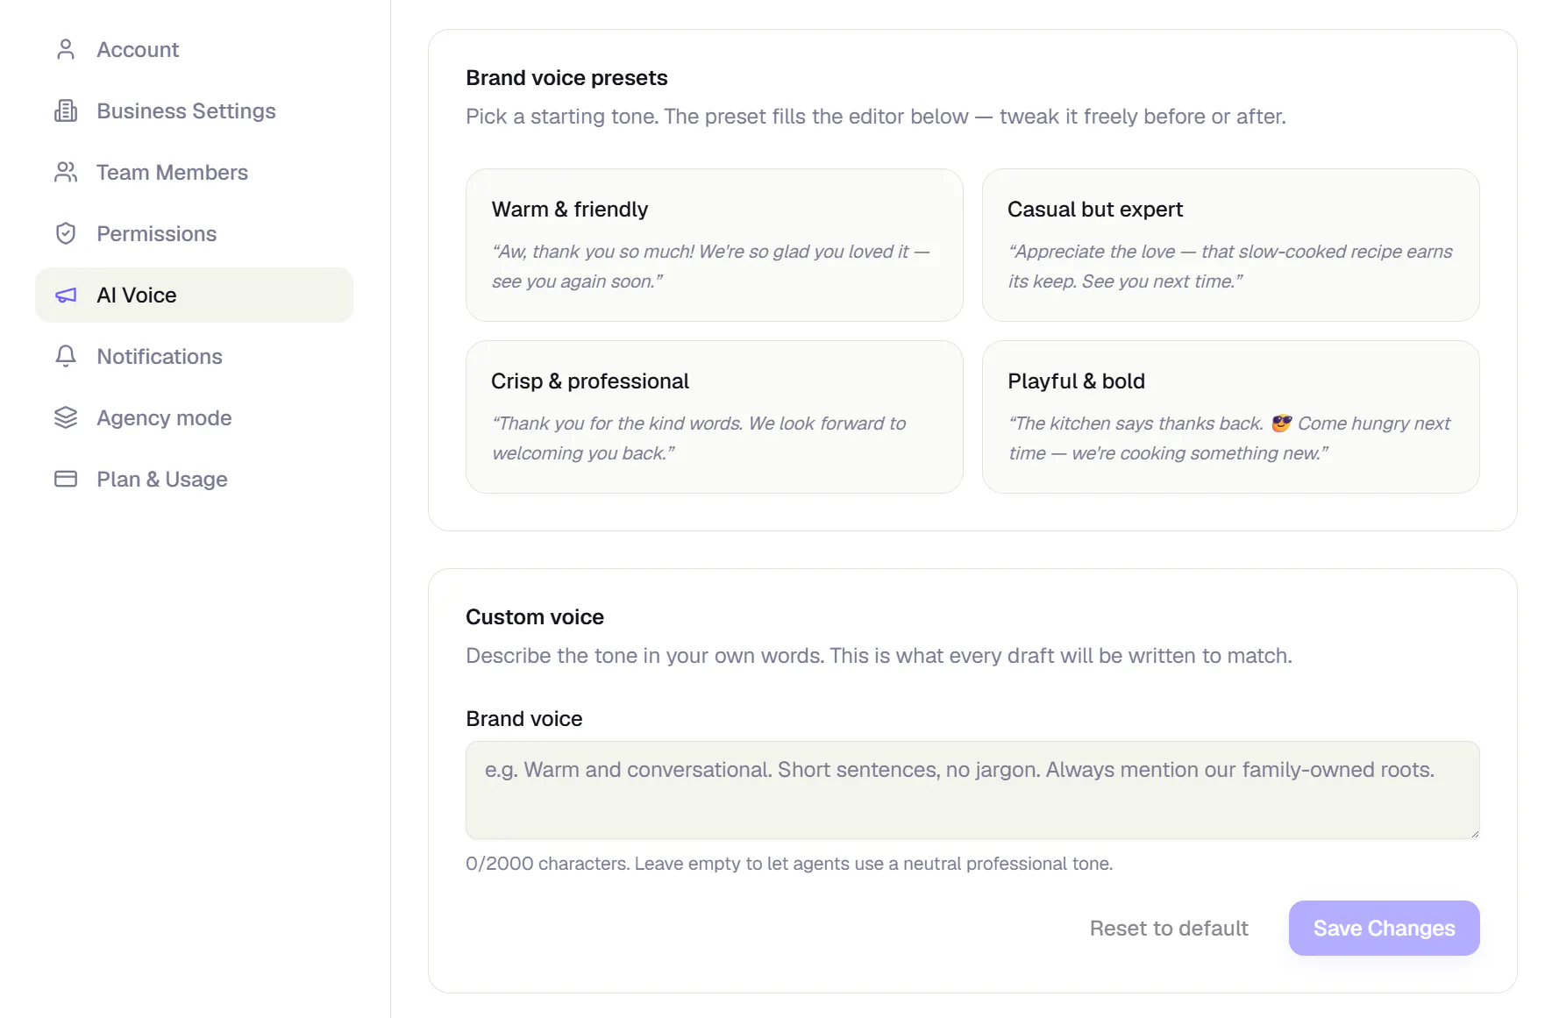Click Reset to default
1545x1018 pixels.
(x=1169, y=928)
